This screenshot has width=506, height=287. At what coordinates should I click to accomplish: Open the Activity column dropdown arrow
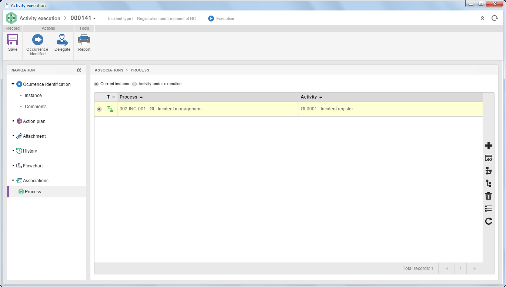pyautogui.click(x=320, y=97)
